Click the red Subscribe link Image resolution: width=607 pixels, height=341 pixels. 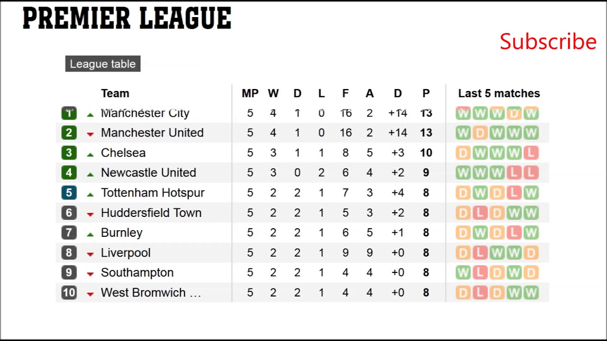click(x=548, y=42)
